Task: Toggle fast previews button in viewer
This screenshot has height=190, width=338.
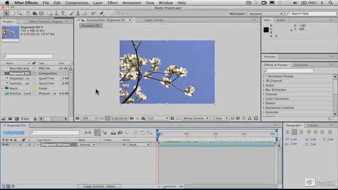Action: (238, 118)
